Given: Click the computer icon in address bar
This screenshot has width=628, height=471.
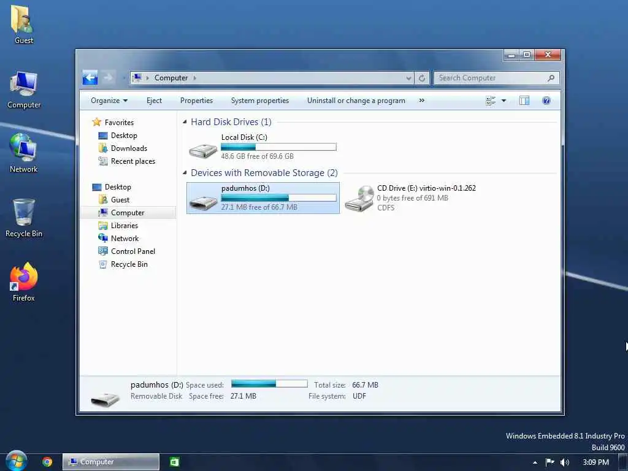Looking at the screenshot, I should (137, 78).
